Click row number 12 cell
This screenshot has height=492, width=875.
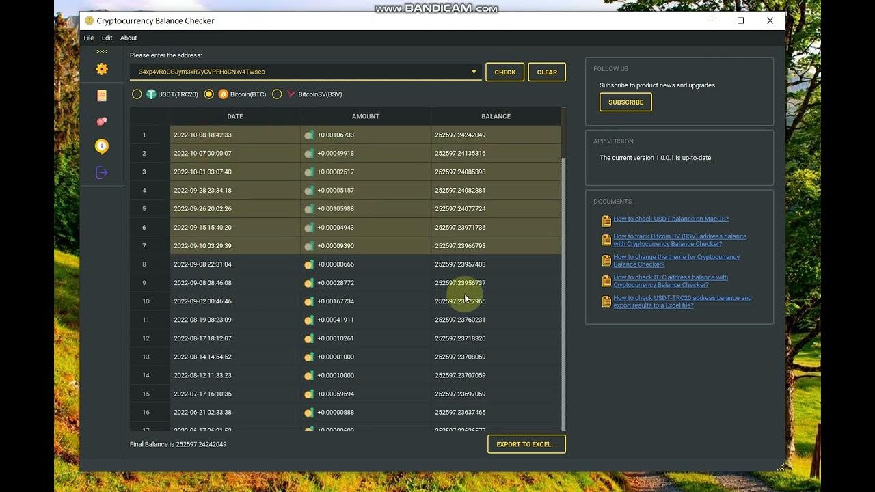150,338
